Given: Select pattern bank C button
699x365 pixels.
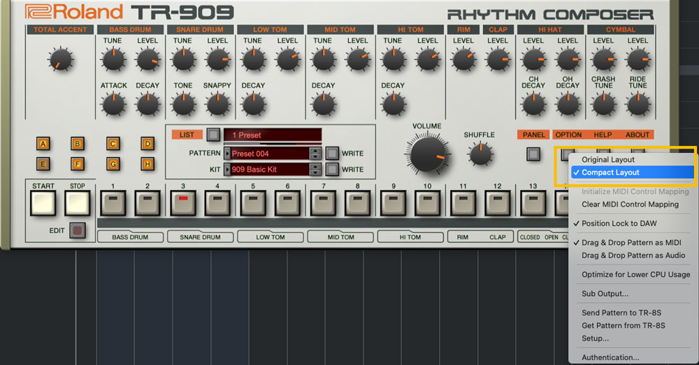Looking at the screenshot, I should tap(113, 144).
